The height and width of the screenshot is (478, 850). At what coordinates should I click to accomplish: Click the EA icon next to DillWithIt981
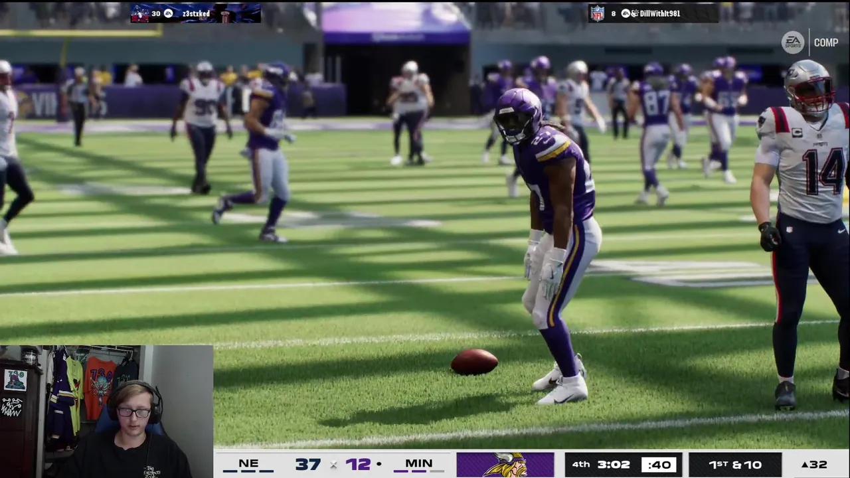click(x=626, y=13)
